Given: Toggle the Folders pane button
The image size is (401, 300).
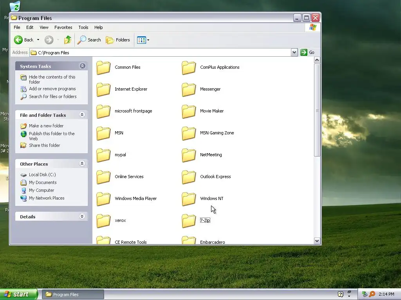Looking at the screenshot, I should (118, 40).
